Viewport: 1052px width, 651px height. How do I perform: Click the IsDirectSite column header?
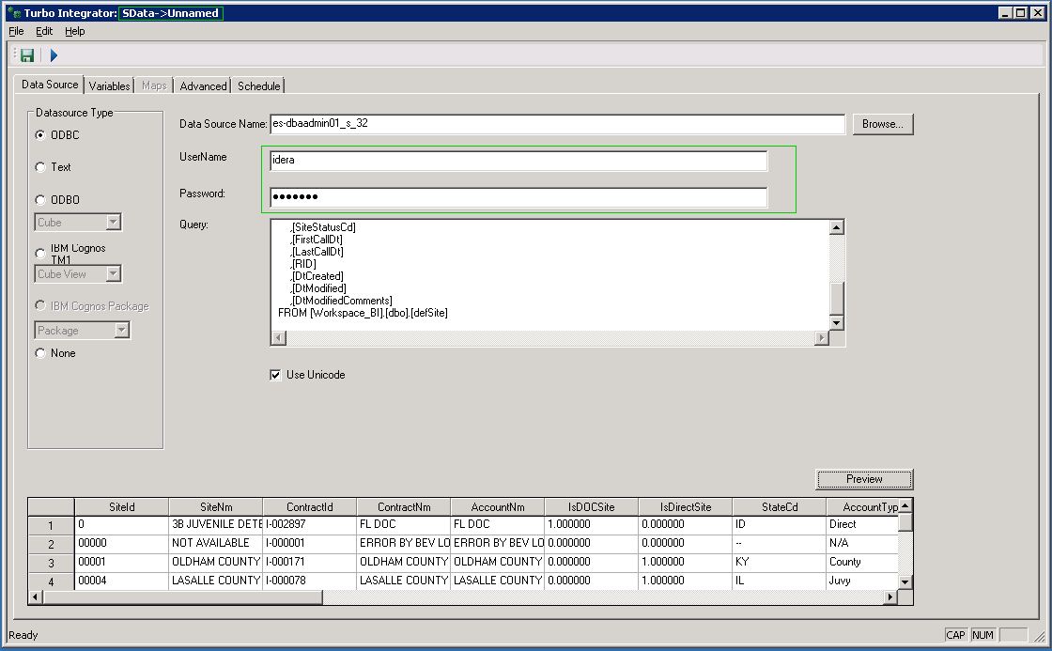pyautogui.click(x=685, y=506)
